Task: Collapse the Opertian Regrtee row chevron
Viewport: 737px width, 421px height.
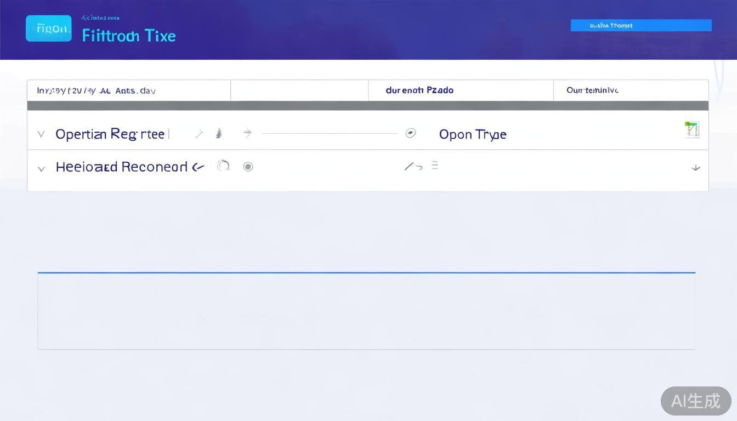Action: (x=41, y=134)
